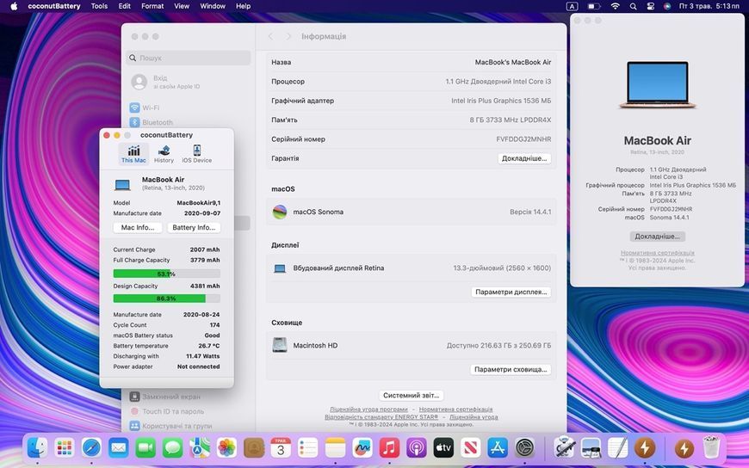
Task: Click the Battery Info... button
Action: pyautogui.click(x=194, y=227)
